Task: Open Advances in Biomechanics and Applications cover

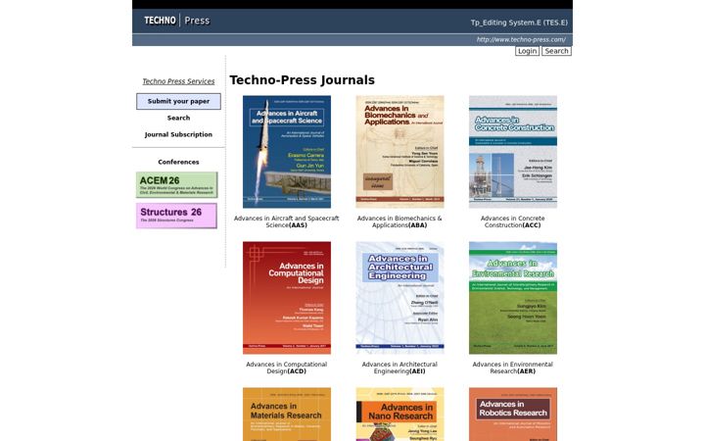Action: (x=399, y=152)
